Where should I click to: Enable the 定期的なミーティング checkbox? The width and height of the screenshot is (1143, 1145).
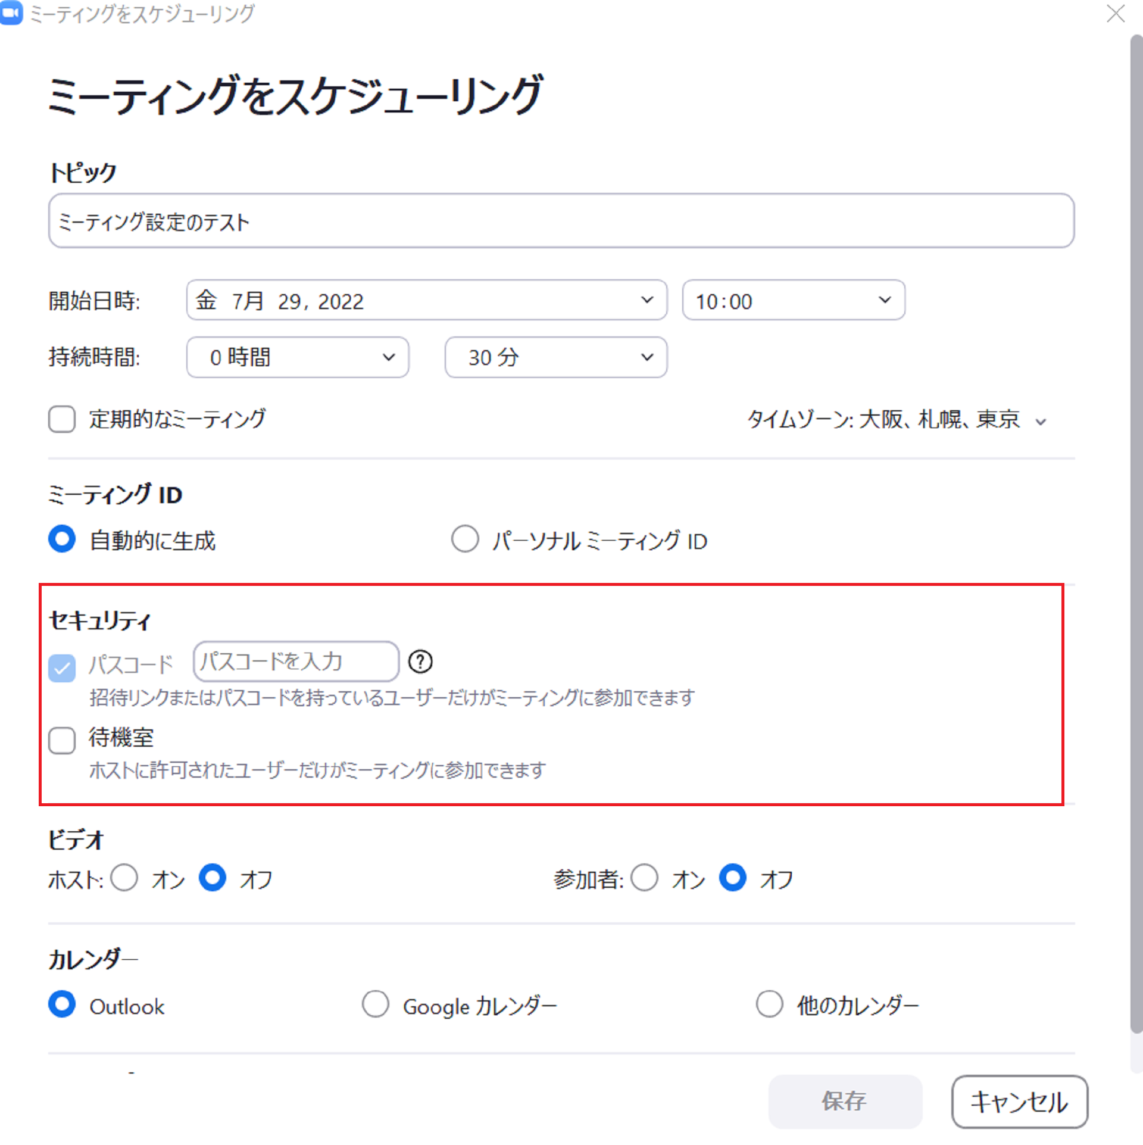click(62, 419)
